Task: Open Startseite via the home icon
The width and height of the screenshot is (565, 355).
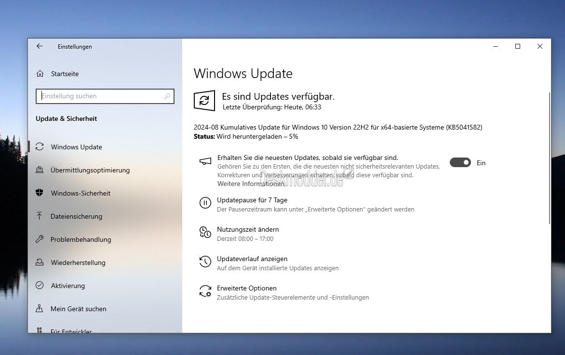Action: tap(40, 74)
